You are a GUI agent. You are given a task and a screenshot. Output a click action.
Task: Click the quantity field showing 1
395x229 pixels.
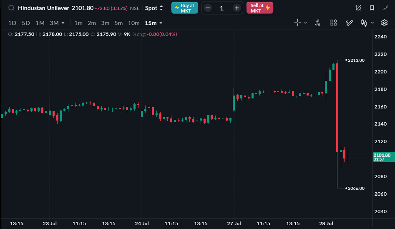tap(221, 8)
